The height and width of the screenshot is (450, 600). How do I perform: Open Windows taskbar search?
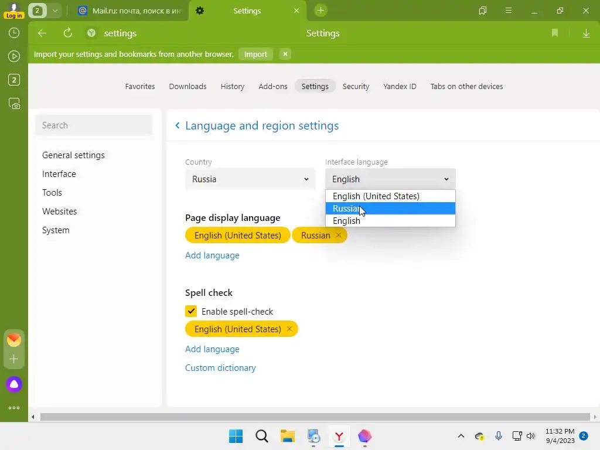click(262, 436)
